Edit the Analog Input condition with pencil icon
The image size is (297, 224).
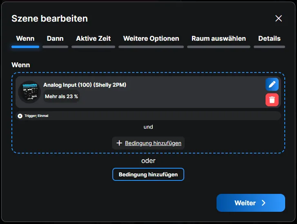272,85
